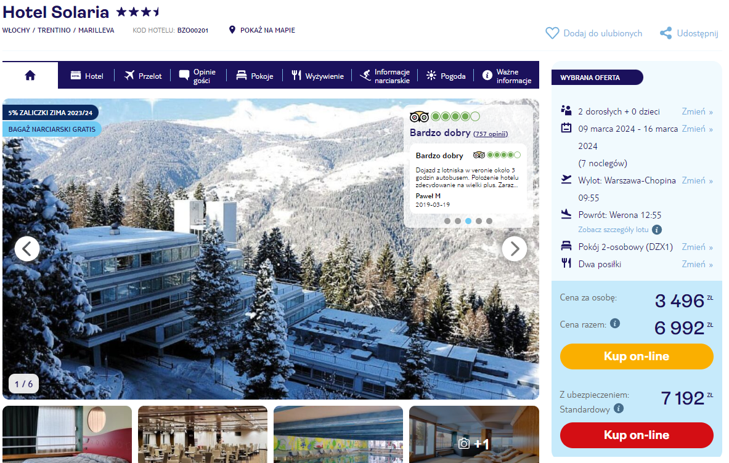Change room type with Zmień link

point(697,247)
